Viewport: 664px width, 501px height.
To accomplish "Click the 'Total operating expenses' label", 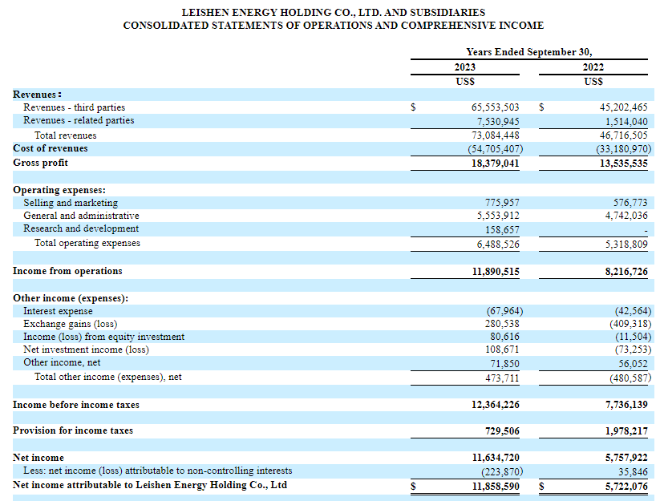I will point(87,244).
